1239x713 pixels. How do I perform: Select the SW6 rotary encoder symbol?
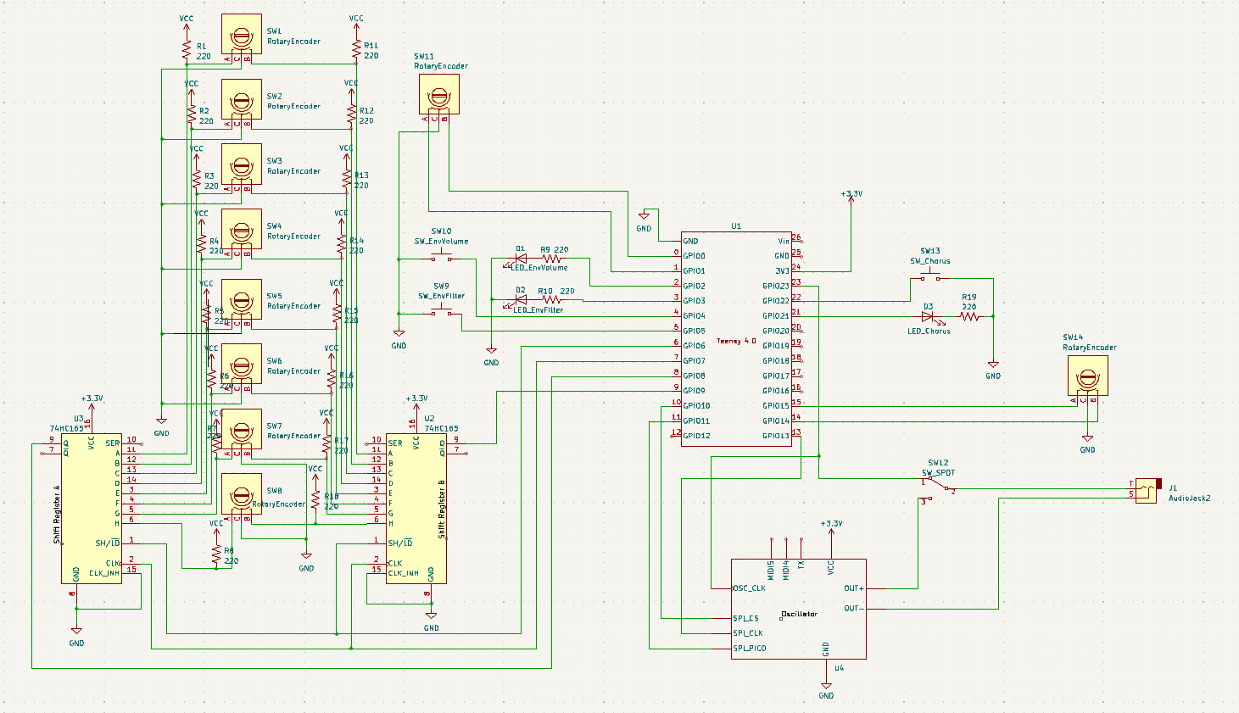pyautogui.click(x=242, y=365)
